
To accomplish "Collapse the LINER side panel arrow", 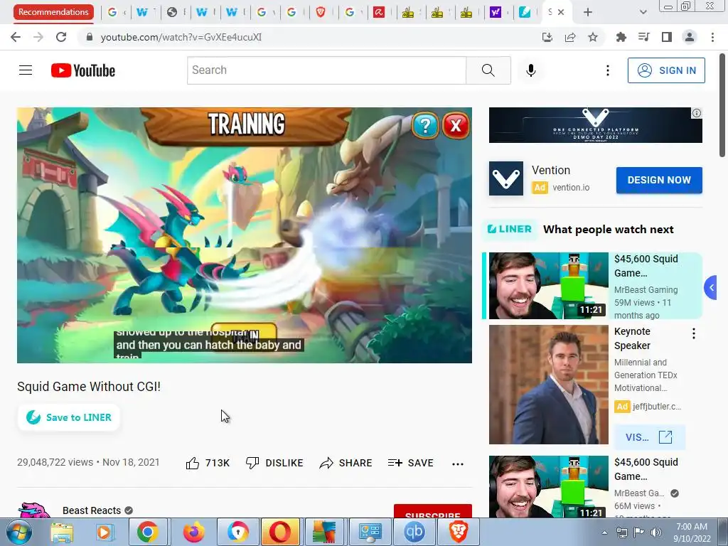I will pos(711,288).
